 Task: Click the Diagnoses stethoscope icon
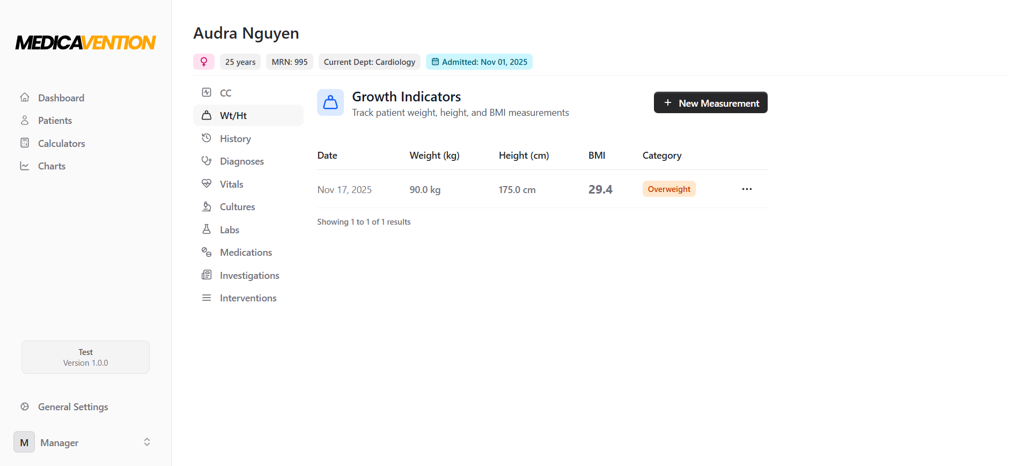pyautogui.click(x=207, y=161)
